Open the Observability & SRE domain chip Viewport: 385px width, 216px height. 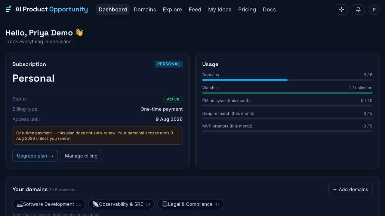122,204
